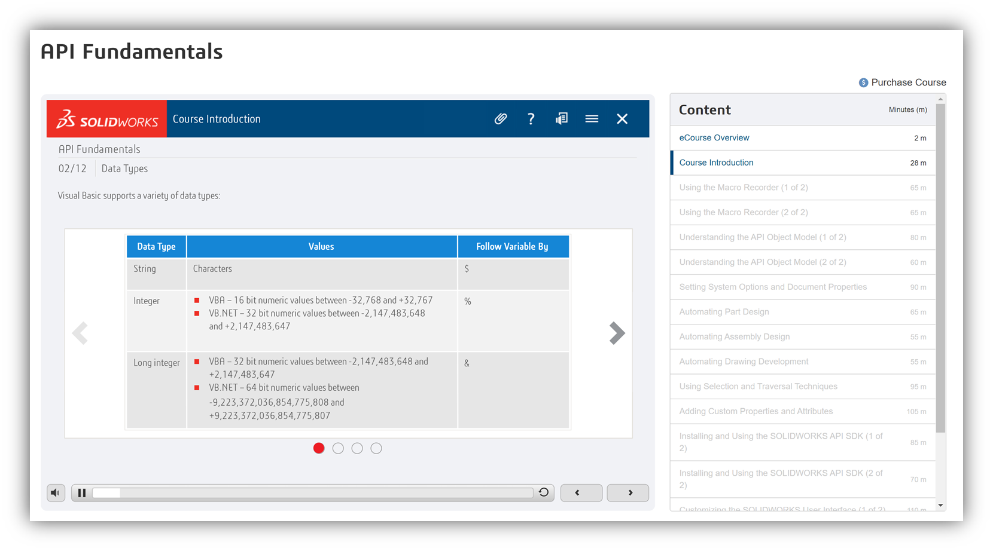
Task: Click the Values column header
Action: (x=322, y=247)
